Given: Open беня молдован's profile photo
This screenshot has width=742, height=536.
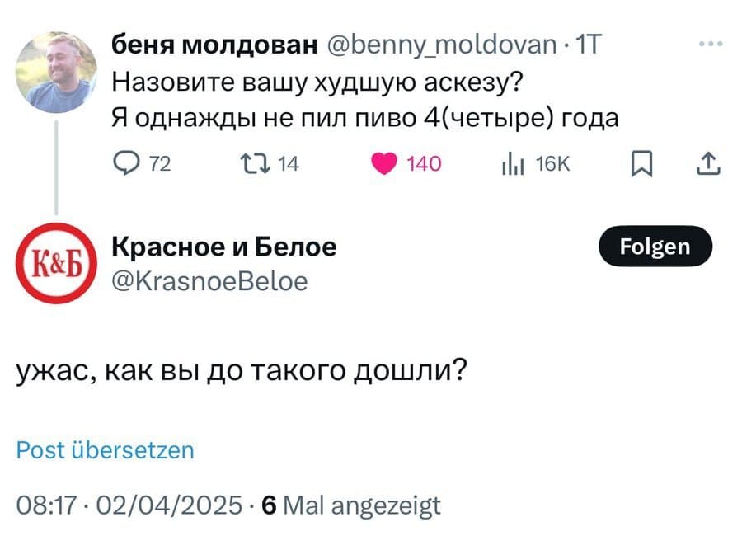Looking at the screenshot, I should (x=56, y=72).
